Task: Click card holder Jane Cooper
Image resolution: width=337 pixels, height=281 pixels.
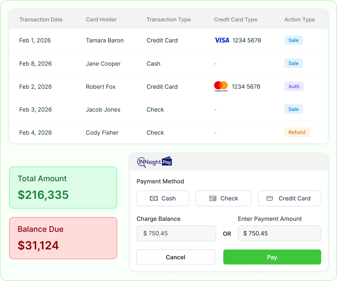Action: (103, 64)
